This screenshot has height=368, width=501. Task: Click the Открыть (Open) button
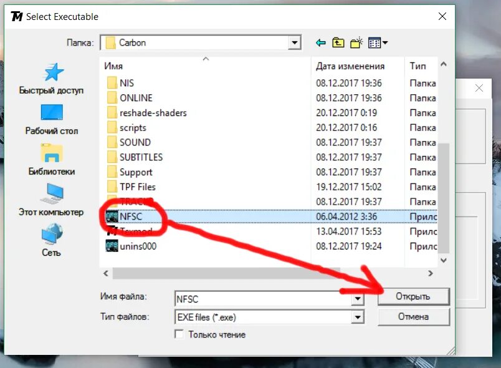pyautogui.click(x=413, y=297)
